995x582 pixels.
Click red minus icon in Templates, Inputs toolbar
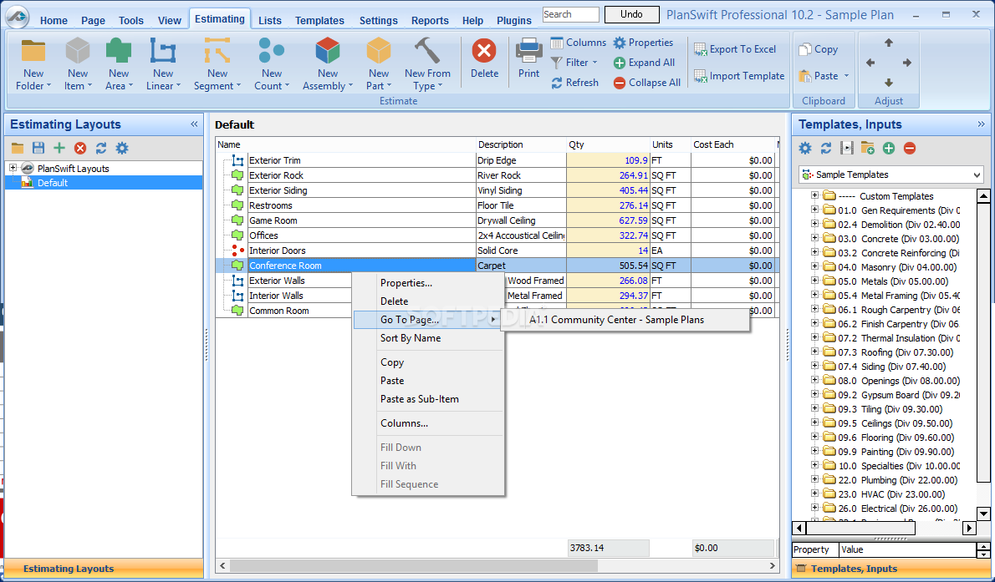(910, 149)
